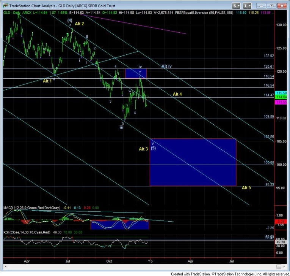290x276 pixels.
Task: Click the 'Alt 3' wave label
Action: (143, 149)
